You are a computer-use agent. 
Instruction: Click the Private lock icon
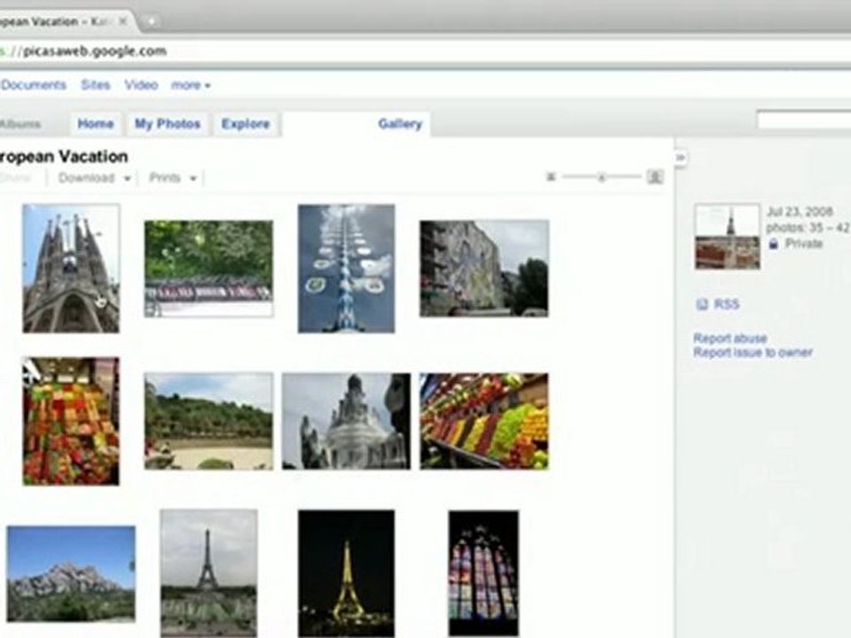(x=774, y=245)
